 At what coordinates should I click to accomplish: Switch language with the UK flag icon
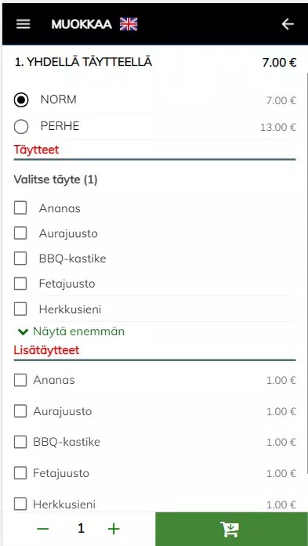coord(129,24)
